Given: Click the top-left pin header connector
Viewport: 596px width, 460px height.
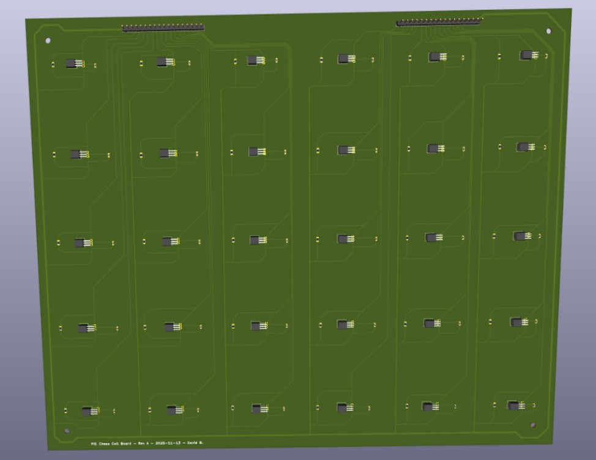Looking at the screenshot, I should pos(162,28).
